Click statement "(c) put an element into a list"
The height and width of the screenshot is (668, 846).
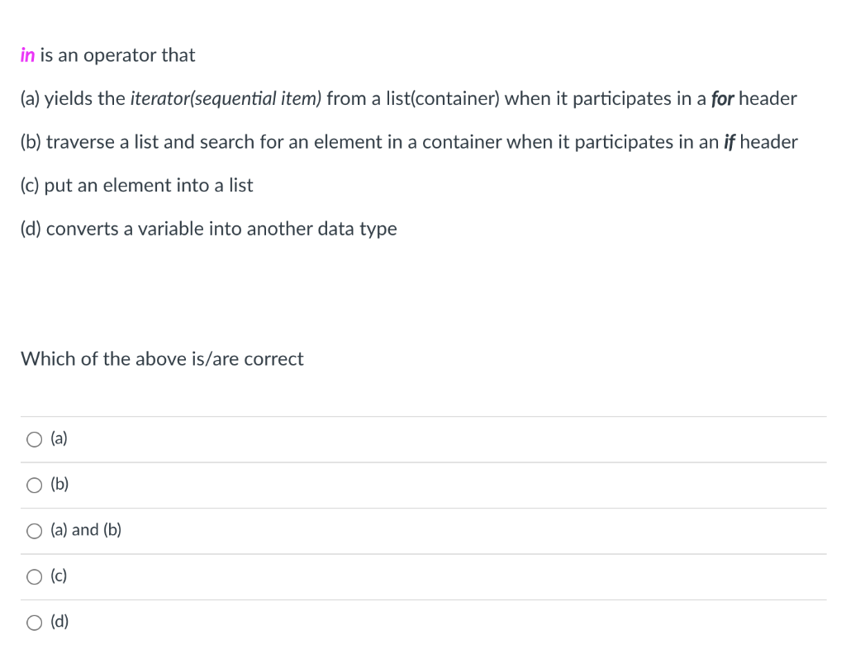point(137,185)
